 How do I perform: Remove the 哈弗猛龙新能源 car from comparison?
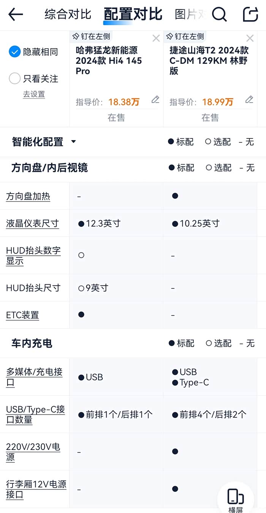coord(156,38)
